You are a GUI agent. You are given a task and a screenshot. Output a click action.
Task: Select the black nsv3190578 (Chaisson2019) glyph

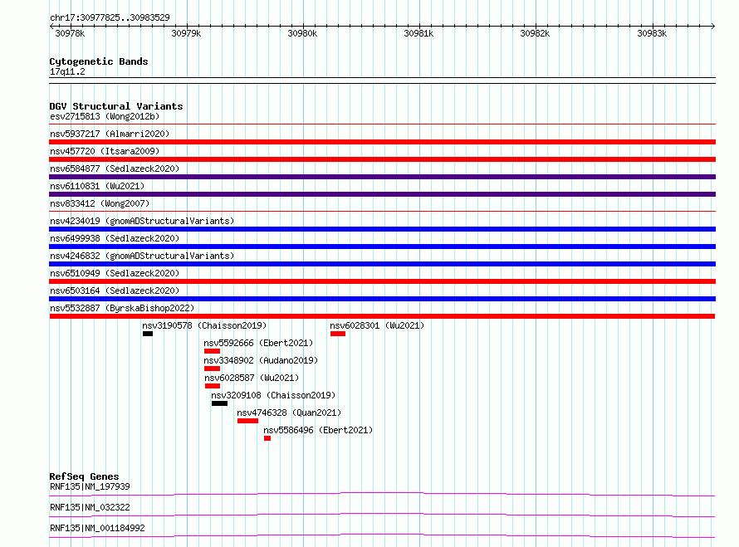click(148, 334)
